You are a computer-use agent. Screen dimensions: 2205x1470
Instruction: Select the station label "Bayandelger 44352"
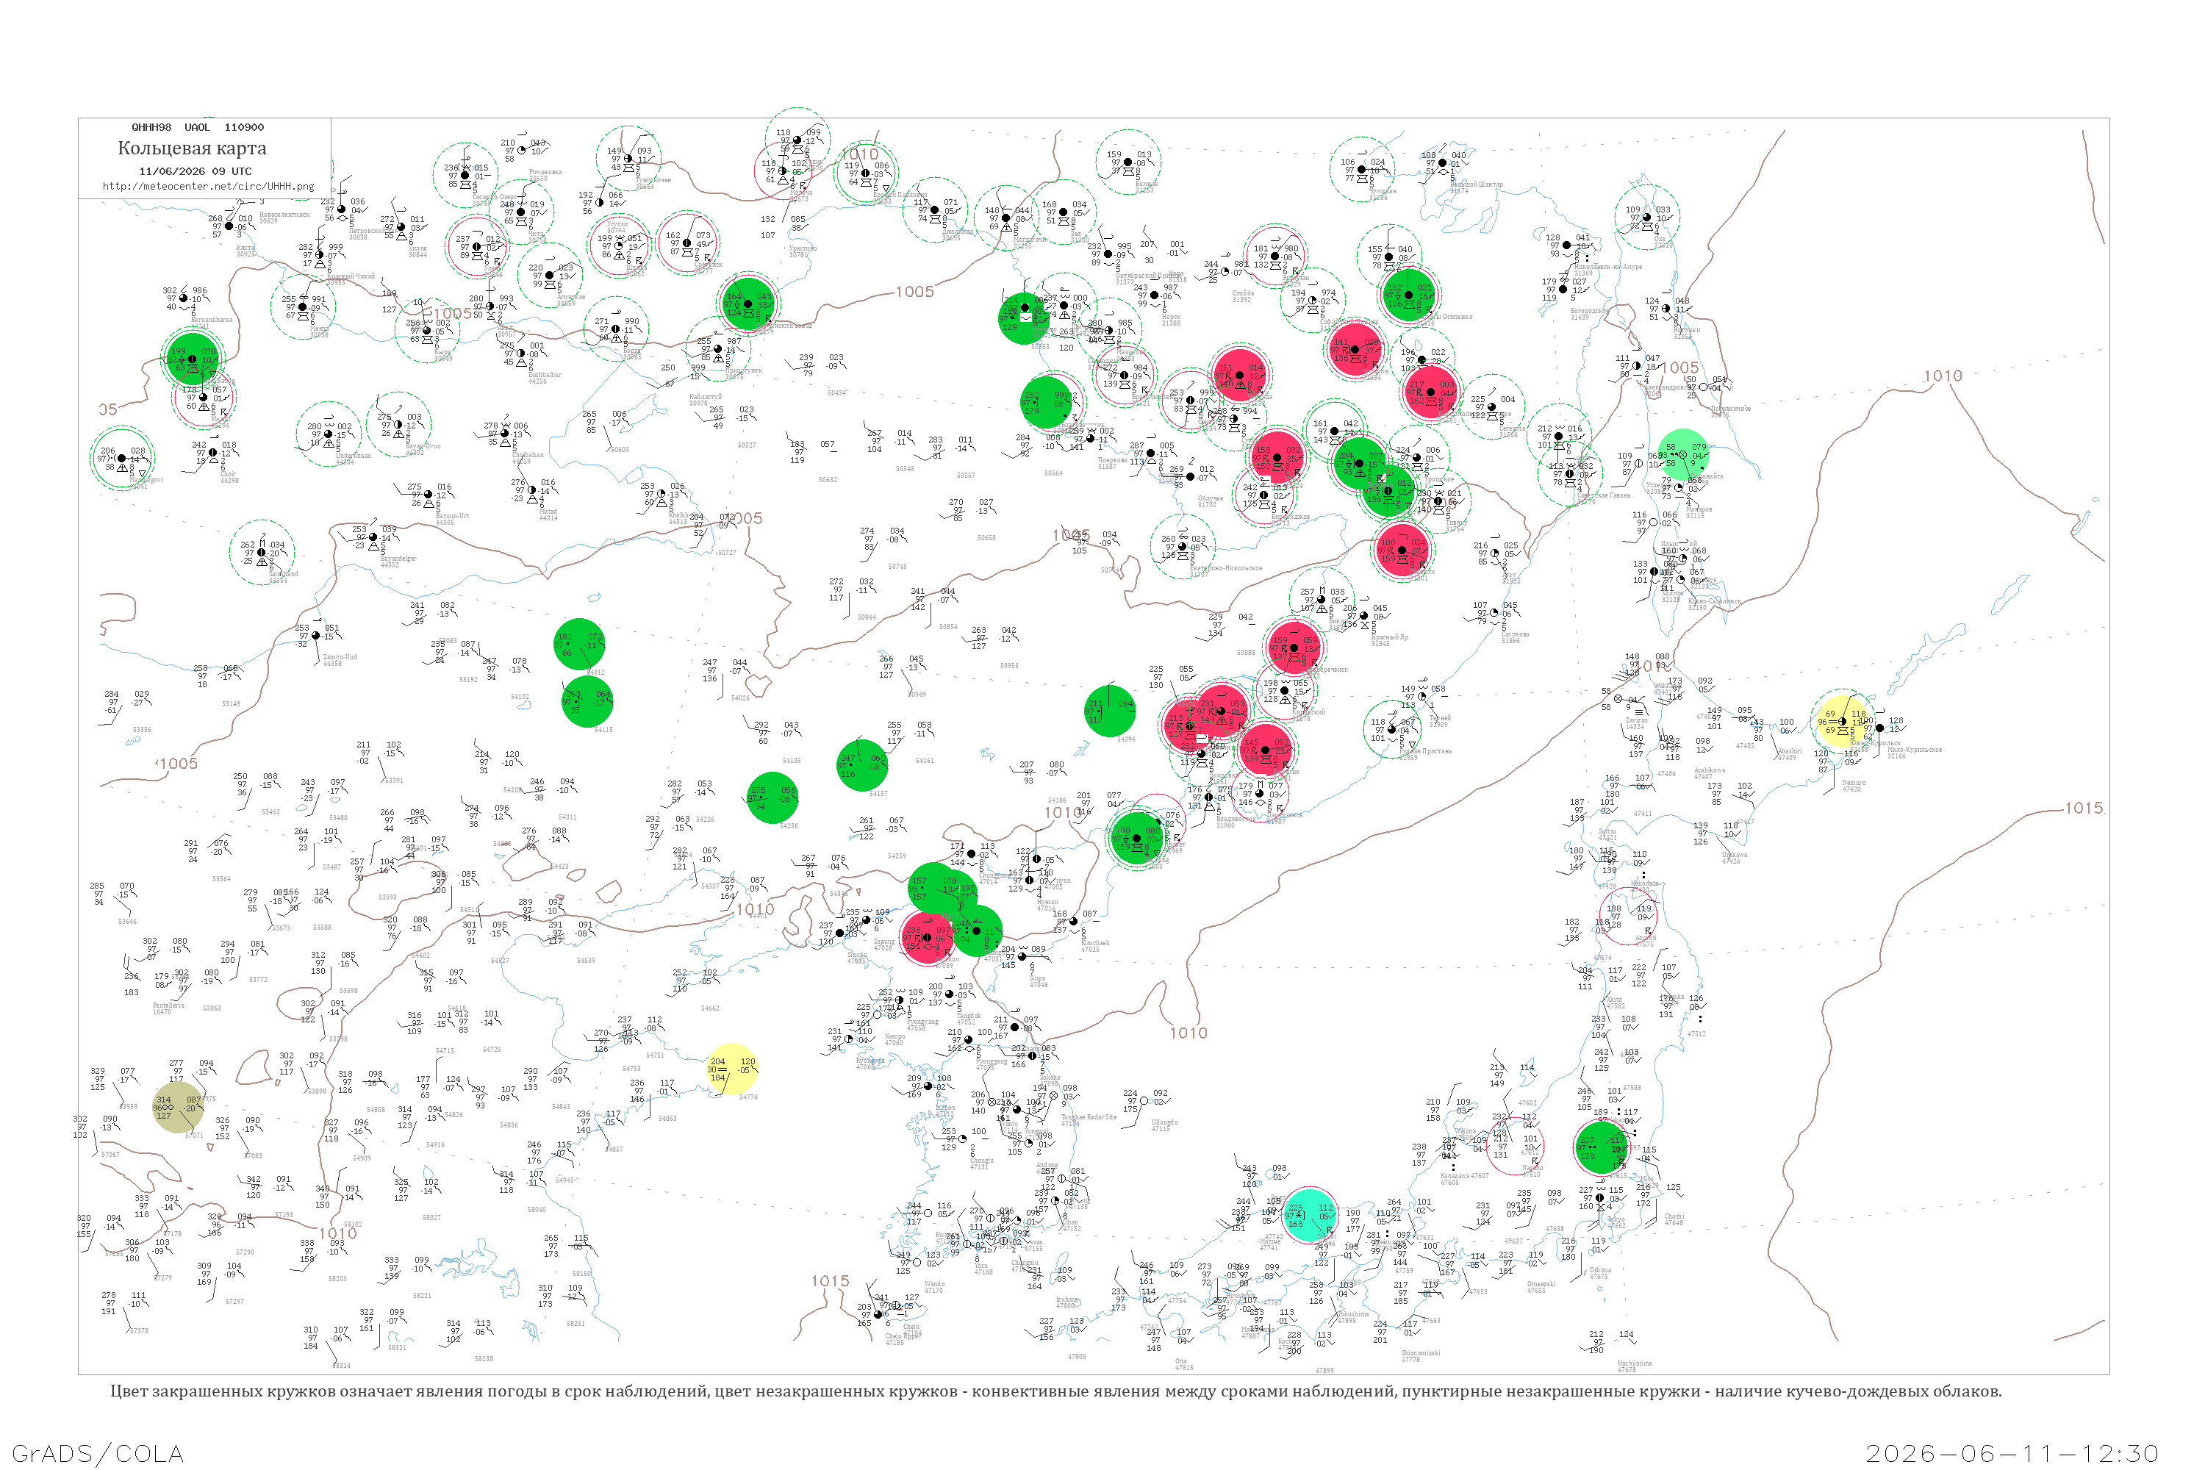[398, 562]
